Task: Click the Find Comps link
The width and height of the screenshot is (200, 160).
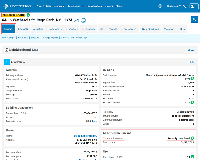Action: tap(8, 38)
